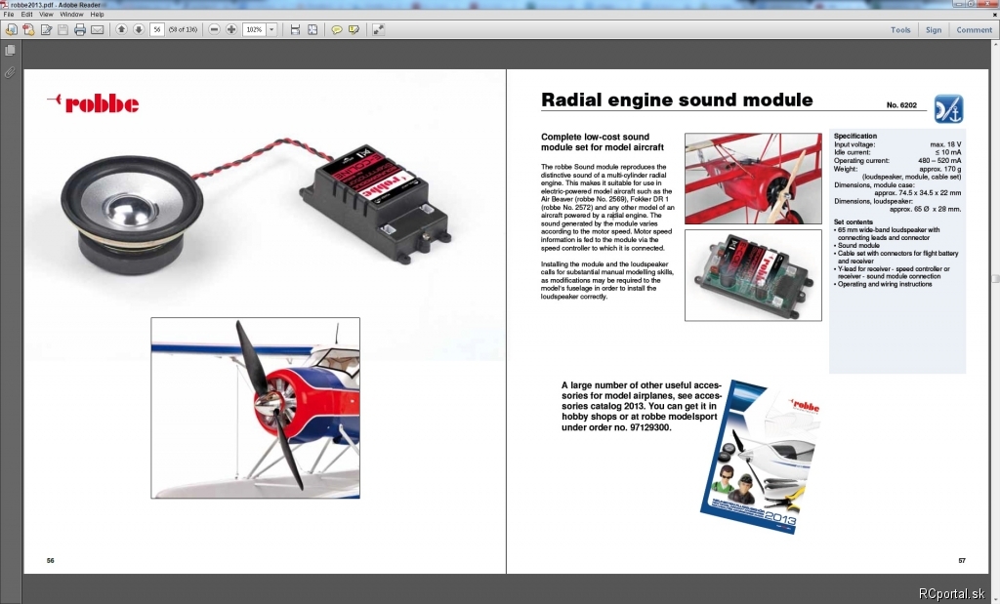Zoom in using the plus icon
Image resolution: width=1000 pixels, height=604 pixels.
pos(231,29)
